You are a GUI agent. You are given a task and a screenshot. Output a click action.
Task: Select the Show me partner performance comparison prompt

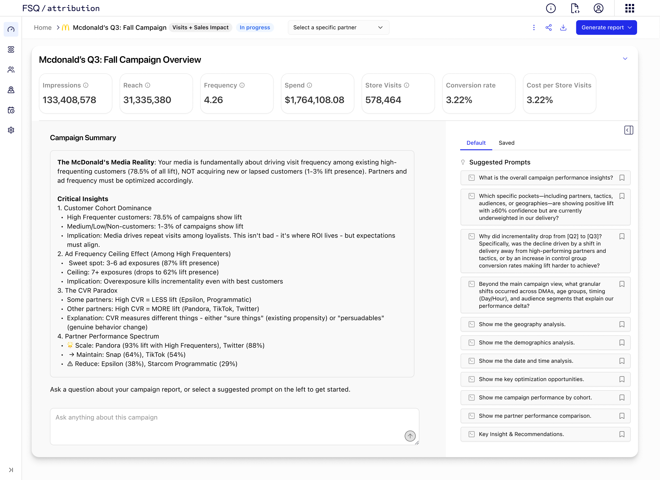pyautogui.click(x=535, y=416)
